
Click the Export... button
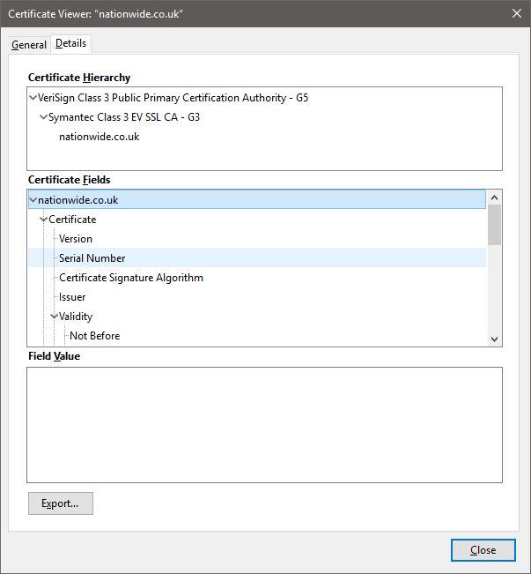[x=60, y=503]
